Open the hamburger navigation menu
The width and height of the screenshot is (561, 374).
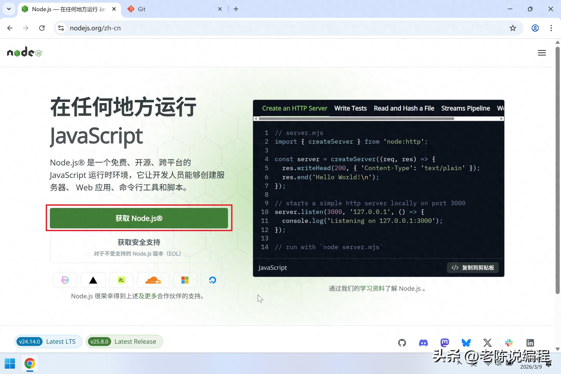click(542, 53)
